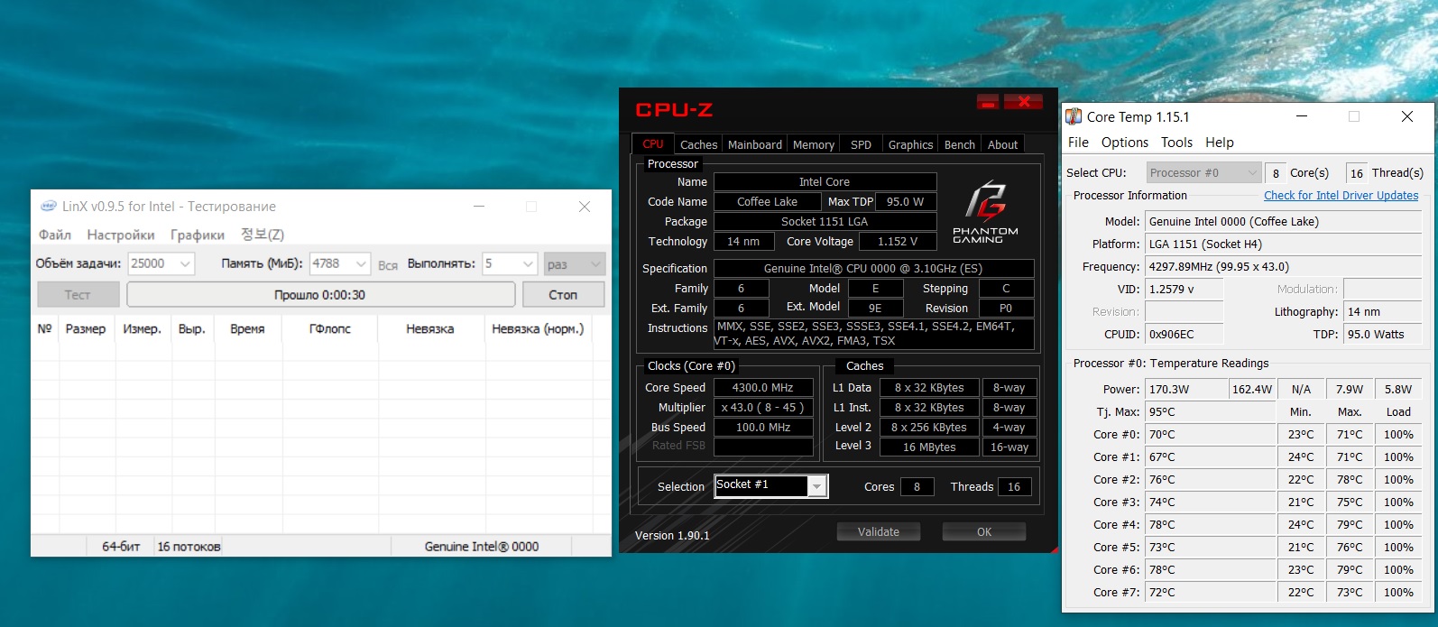The width and height of the screenshot is (1438, 627).
Task: Click the Прошло 0:00:30 progress bar in LinX
Action: pos(320,295)
